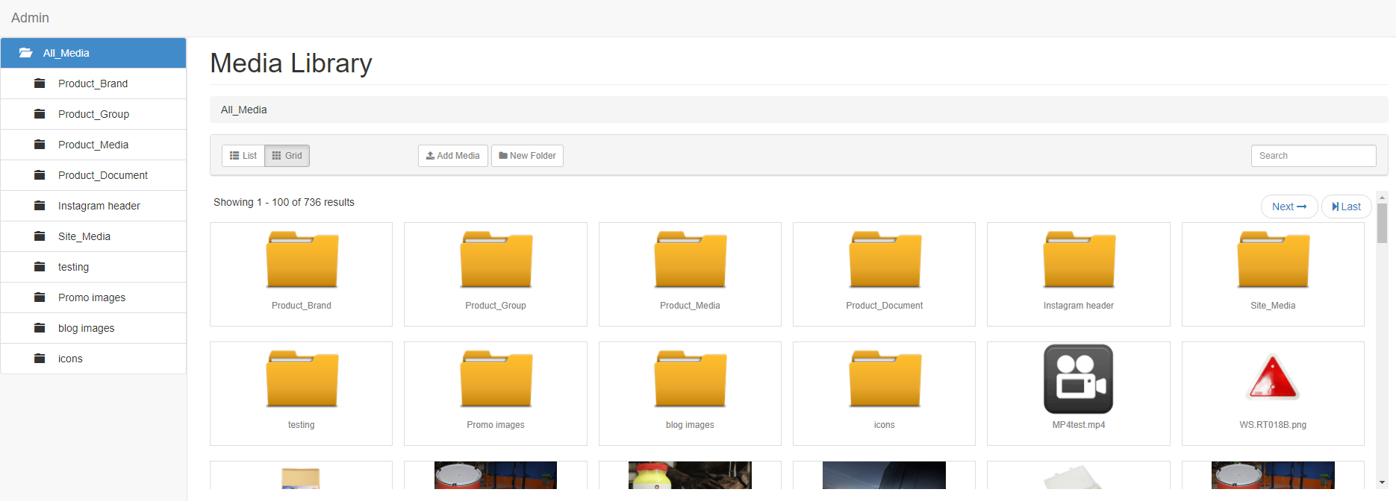Image resolution: width=1396 pixels, height=501 pixels.
Task: Click folder icon beside blog images in sidebar
Action: pyautogui.click(x=40, y=328)
